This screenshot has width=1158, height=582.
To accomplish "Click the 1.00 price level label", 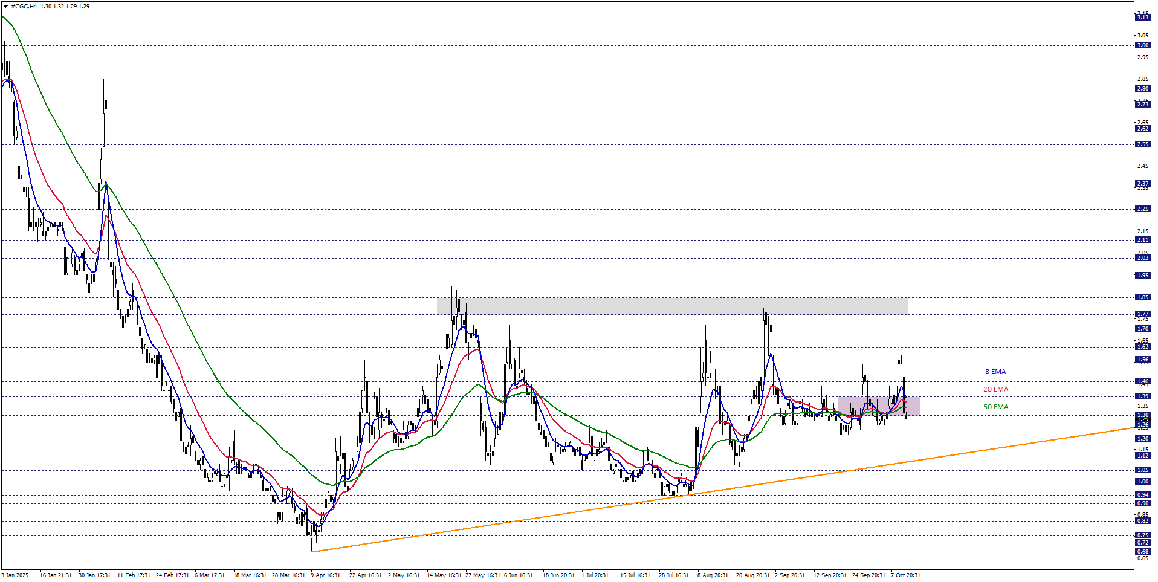I will click(x=1142, y=482).
